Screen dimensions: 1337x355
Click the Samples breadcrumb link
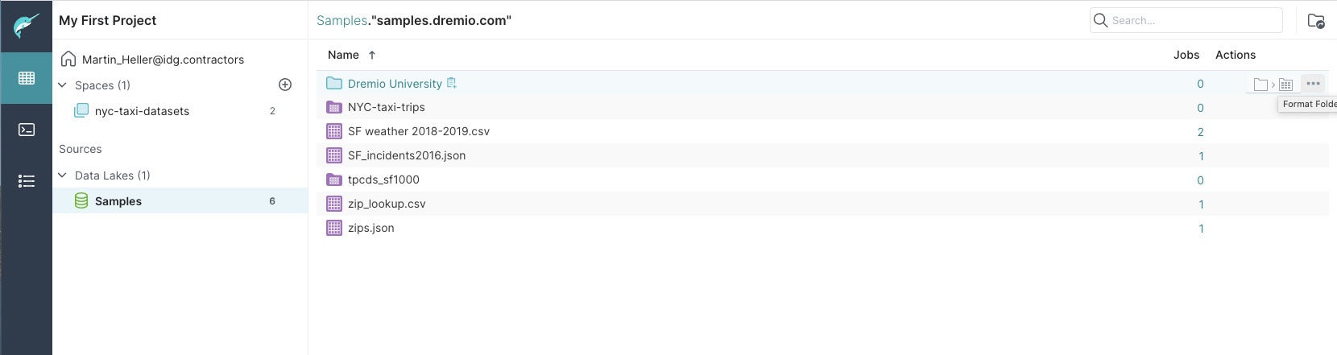coord(341,20)
